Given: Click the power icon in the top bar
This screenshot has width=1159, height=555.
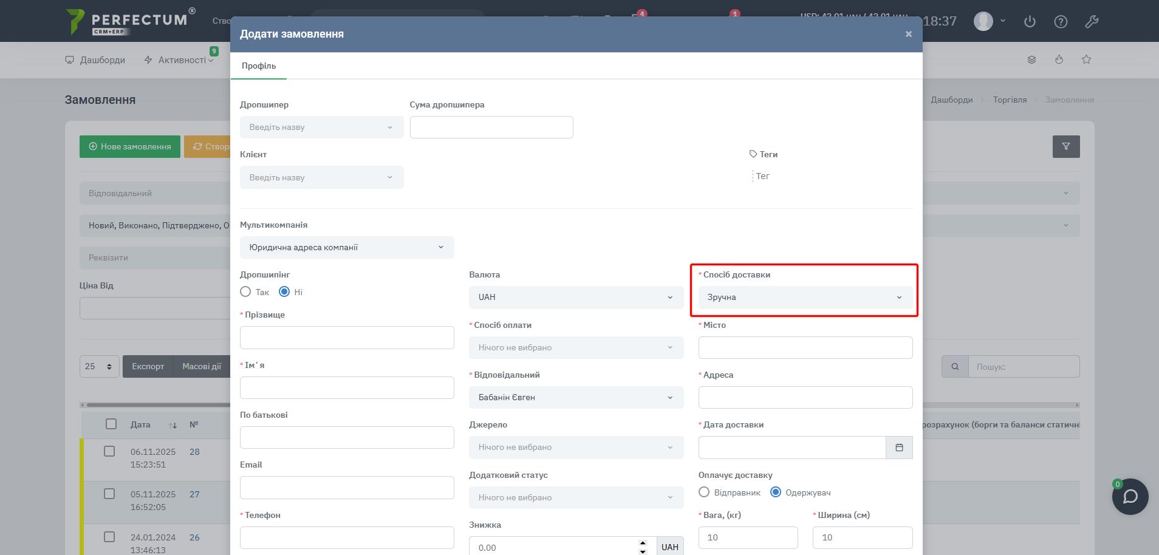Looking at the screenshot, I should coord(1030,22).
